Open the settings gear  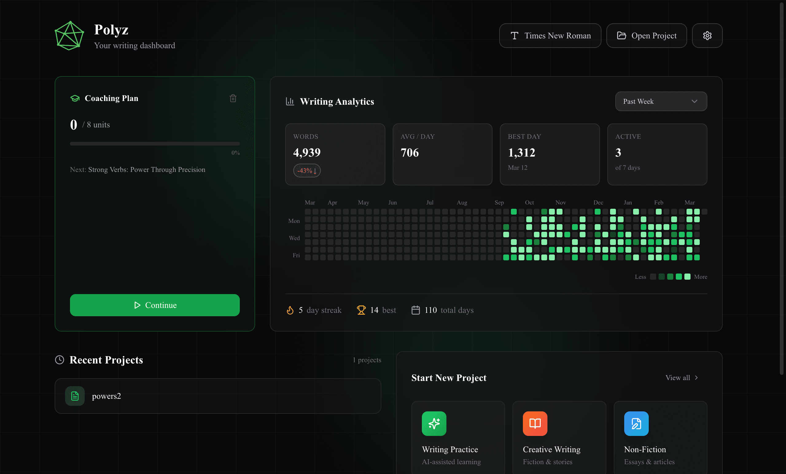click(x=707, y=35)
